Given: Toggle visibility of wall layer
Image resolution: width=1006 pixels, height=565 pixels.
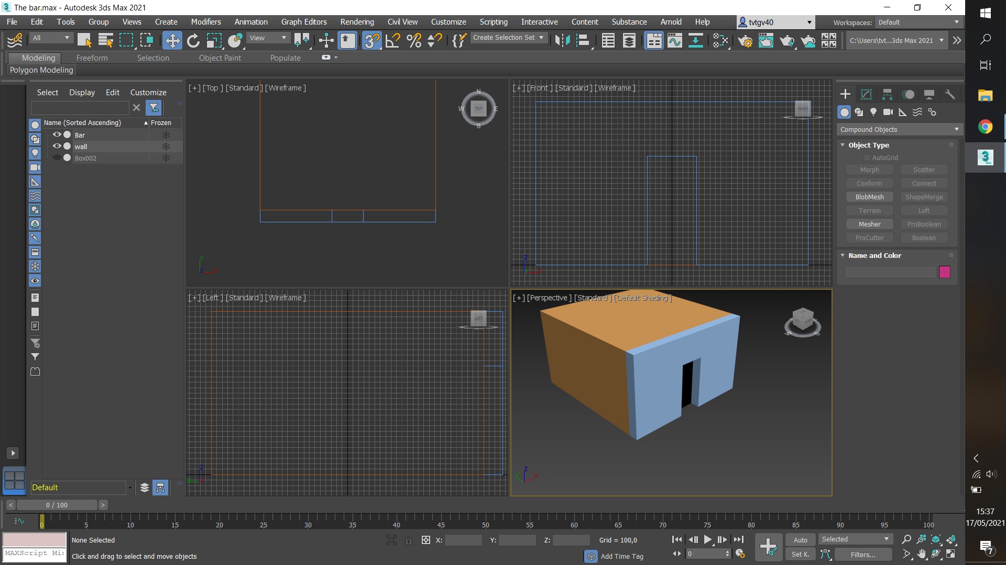Looking at the screenshot, I should pos(57,146).
